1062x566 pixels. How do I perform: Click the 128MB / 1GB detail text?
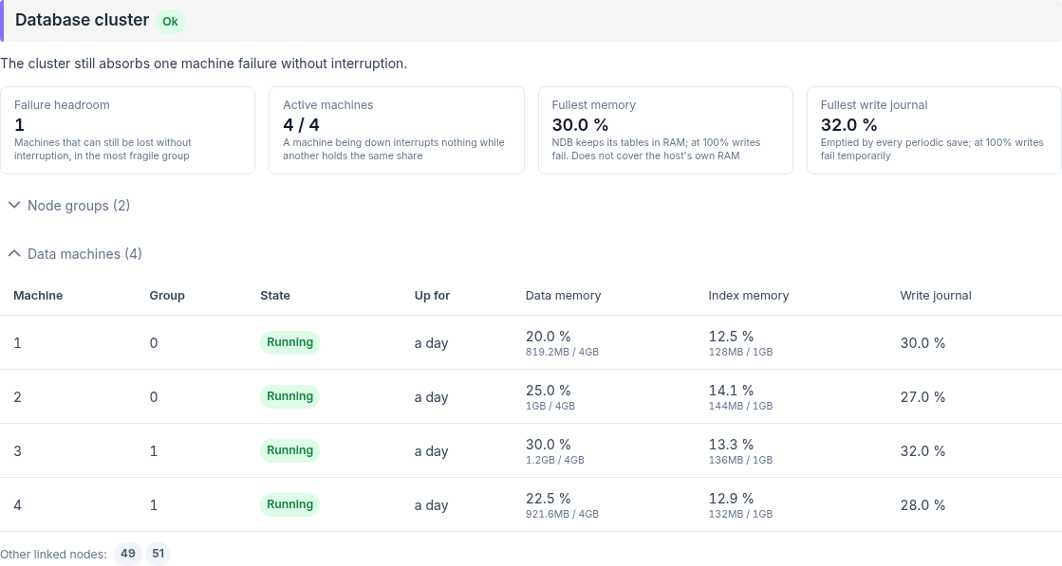click(x=740, y=352)
